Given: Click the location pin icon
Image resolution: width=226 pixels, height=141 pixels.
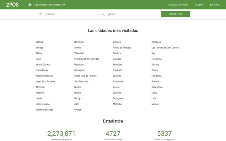Looking at the screenshot, I should coord(40,14).
